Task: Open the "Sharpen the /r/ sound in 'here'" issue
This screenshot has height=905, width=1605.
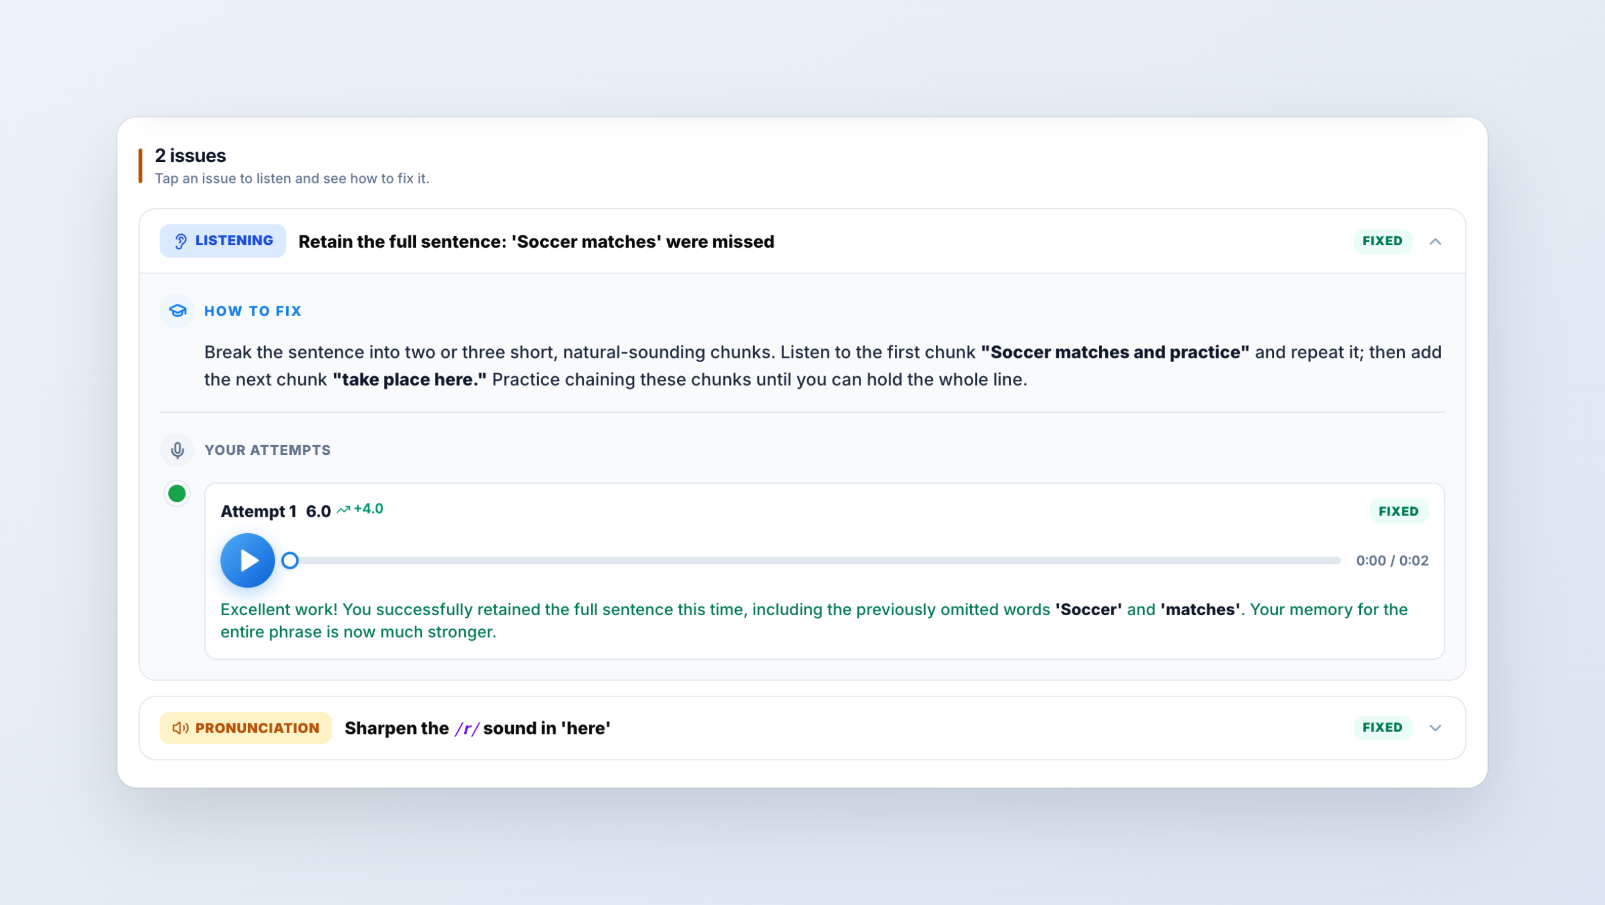Action: click(477, 728)
